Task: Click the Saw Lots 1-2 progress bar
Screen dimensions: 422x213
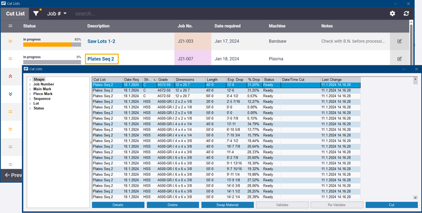Action: [x=52, y=44]
